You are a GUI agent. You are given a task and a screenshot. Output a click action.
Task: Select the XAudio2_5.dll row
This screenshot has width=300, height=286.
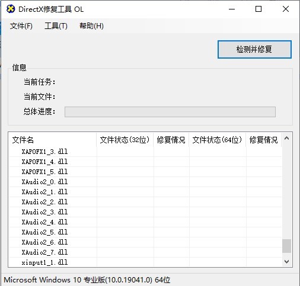tap(145, 232)
